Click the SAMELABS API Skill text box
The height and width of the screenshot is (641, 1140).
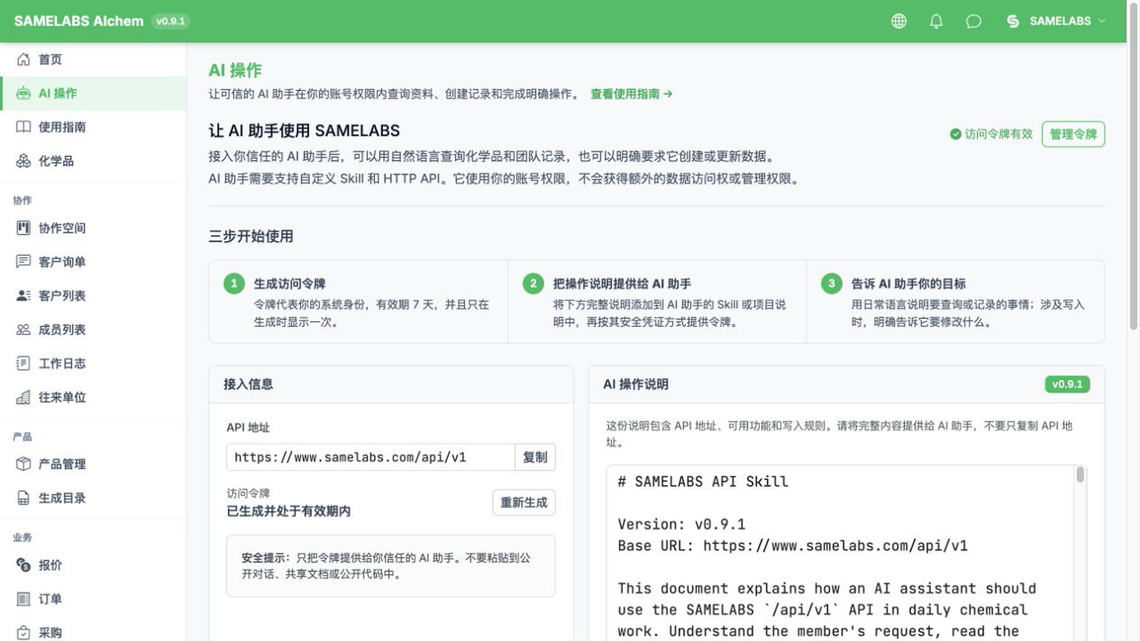840,554
